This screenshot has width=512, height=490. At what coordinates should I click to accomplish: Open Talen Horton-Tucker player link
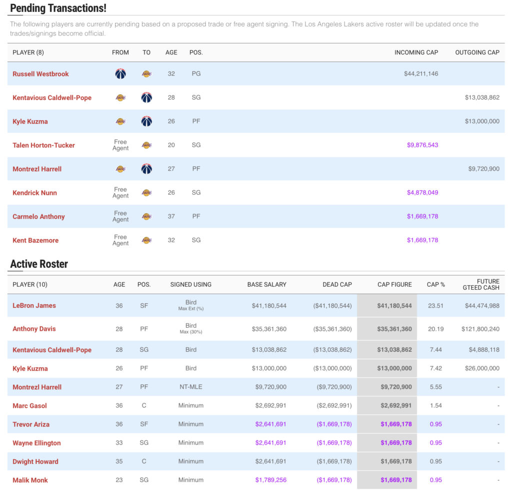click(x=44, y=145)
